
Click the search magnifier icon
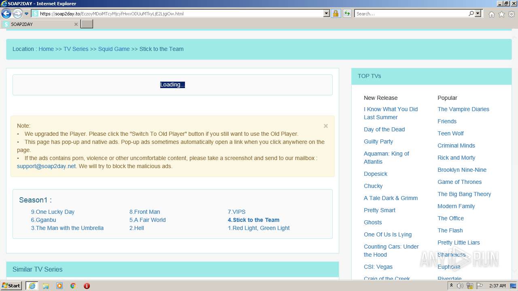(x=471, y=14)
